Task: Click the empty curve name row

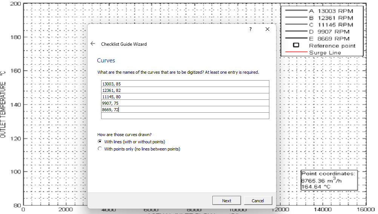Action: tap(185, 116)
